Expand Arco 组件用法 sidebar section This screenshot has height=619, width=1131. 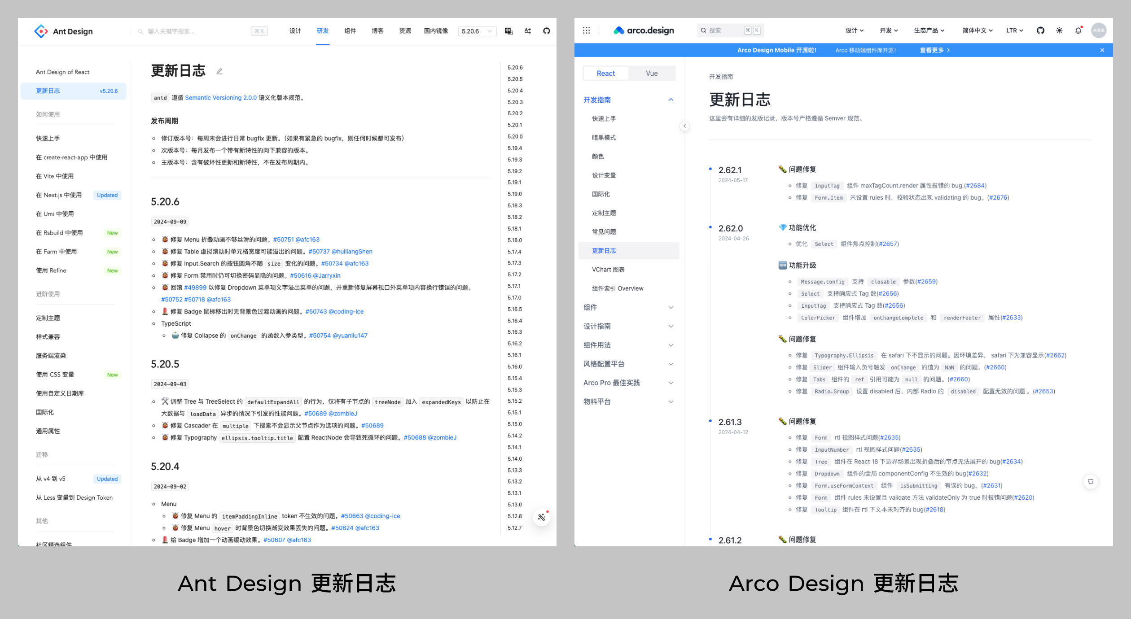coord(628,345)
